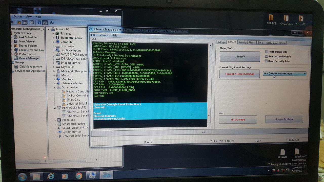Select the Keyboards device icon
Image resolution: width=324 pixels, height=182 pixels.
pos(58,67)
